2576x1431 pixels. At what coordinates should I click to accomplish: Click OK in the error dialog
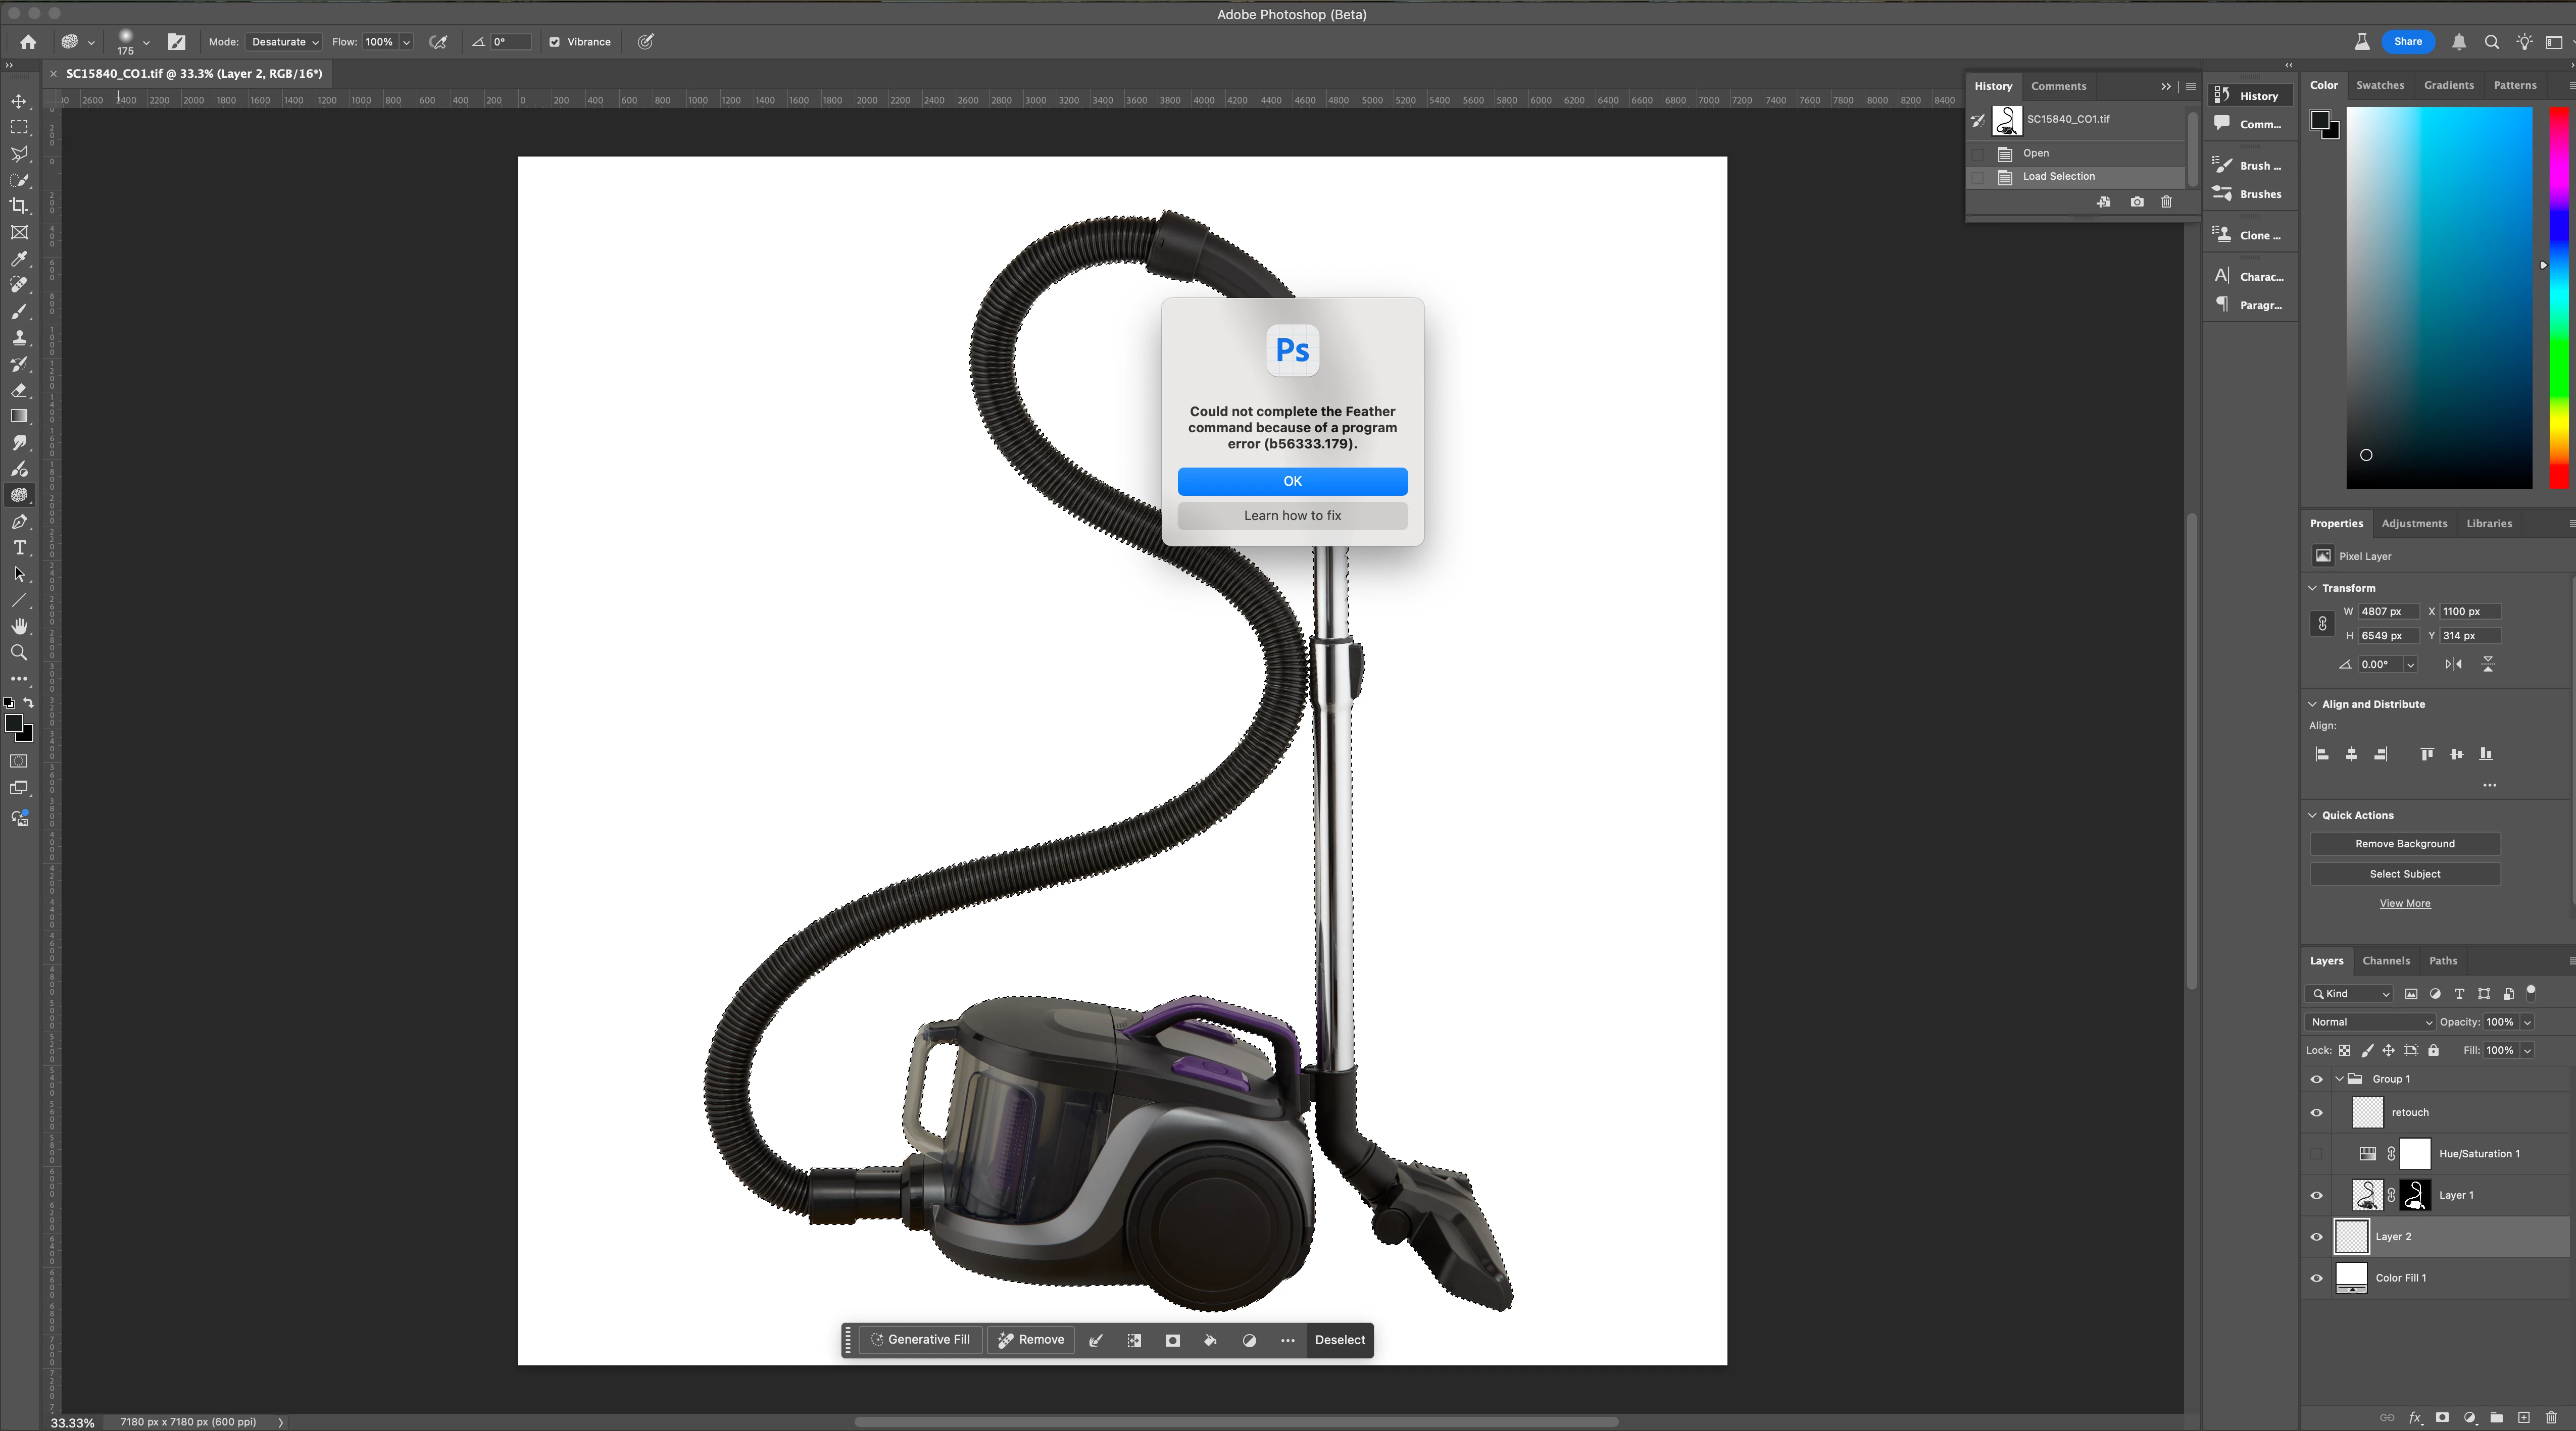point(1292,481)
